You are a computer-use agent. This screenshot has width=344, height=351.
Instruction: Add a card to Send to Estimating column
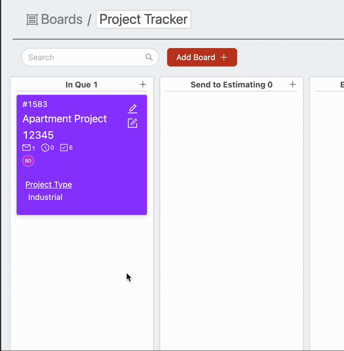coord(293,84)
